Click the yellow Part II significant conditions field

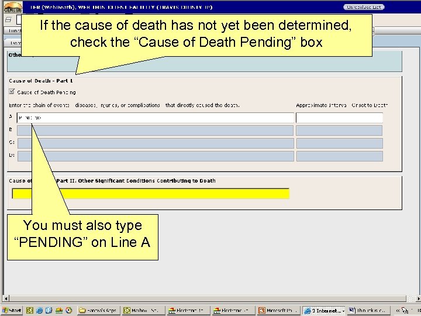tap(151, 194)
